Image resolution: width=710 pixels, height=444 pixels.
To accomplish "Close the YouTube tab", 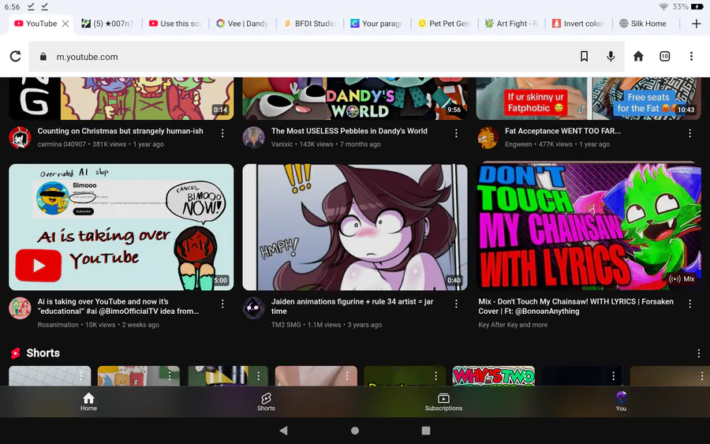I will (65, 24).
